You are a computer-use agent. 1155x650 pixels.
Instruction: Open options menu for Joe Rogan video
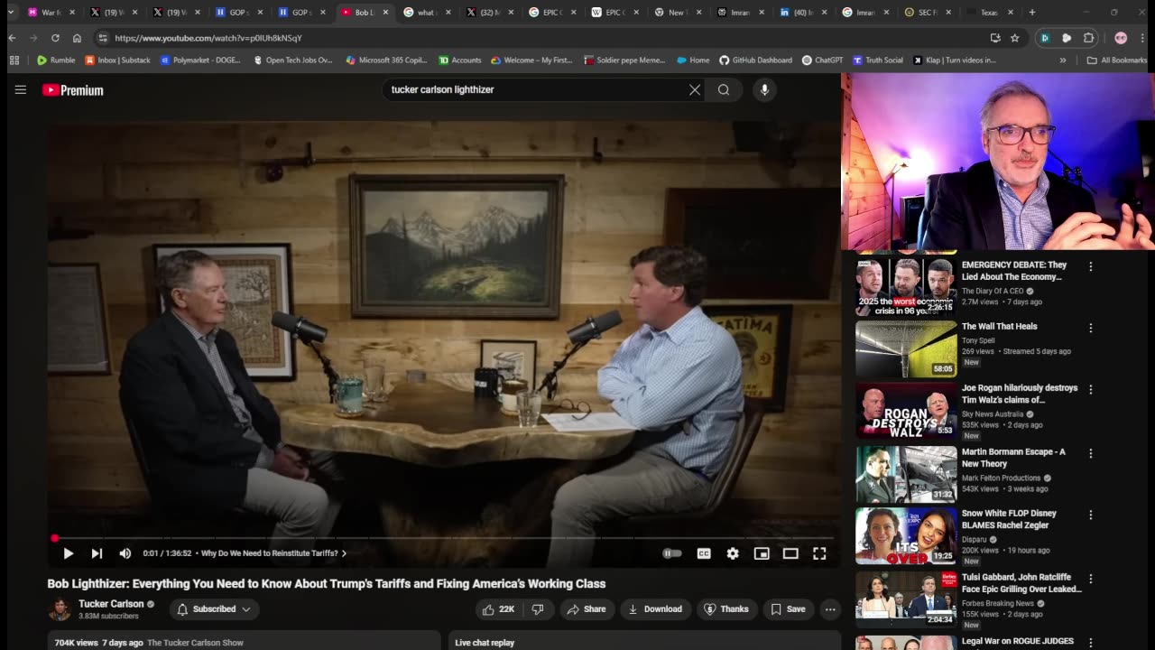(x=1091, y=389)
